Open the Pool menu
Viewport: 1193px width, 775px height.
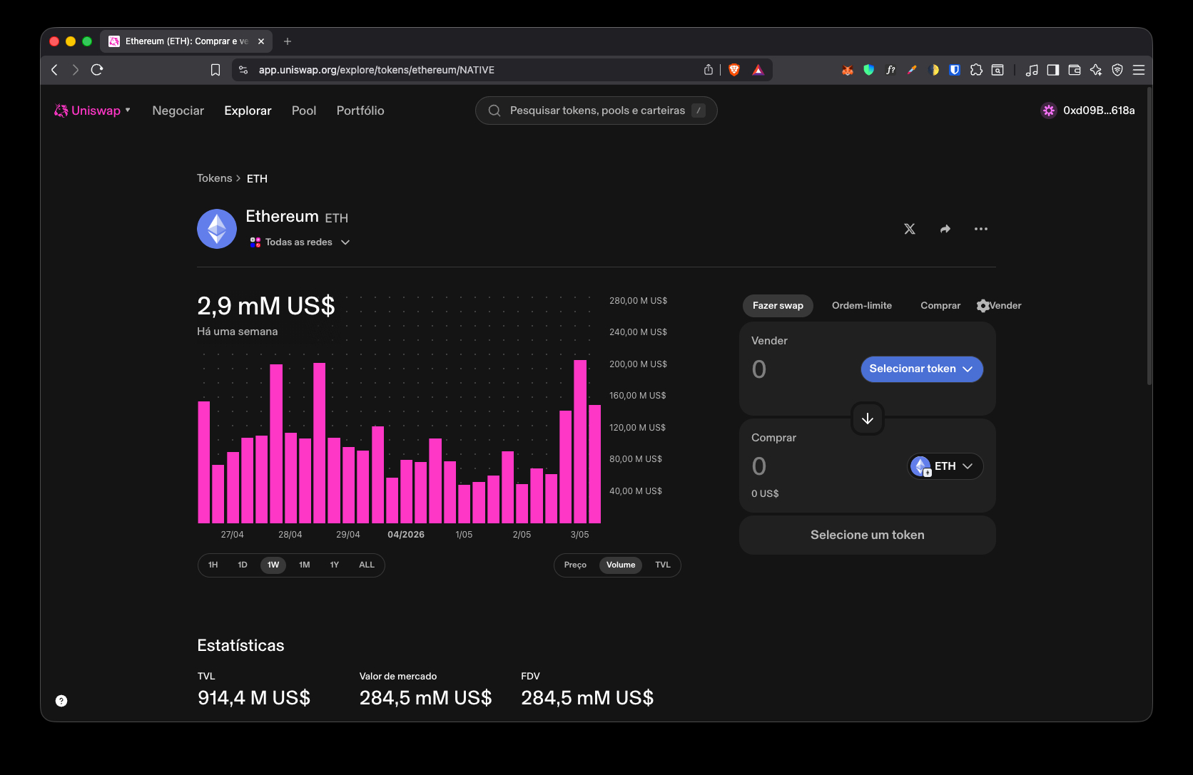pos(304,111)
